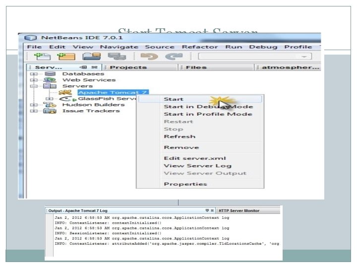Open the Source menu

[160, 47]
